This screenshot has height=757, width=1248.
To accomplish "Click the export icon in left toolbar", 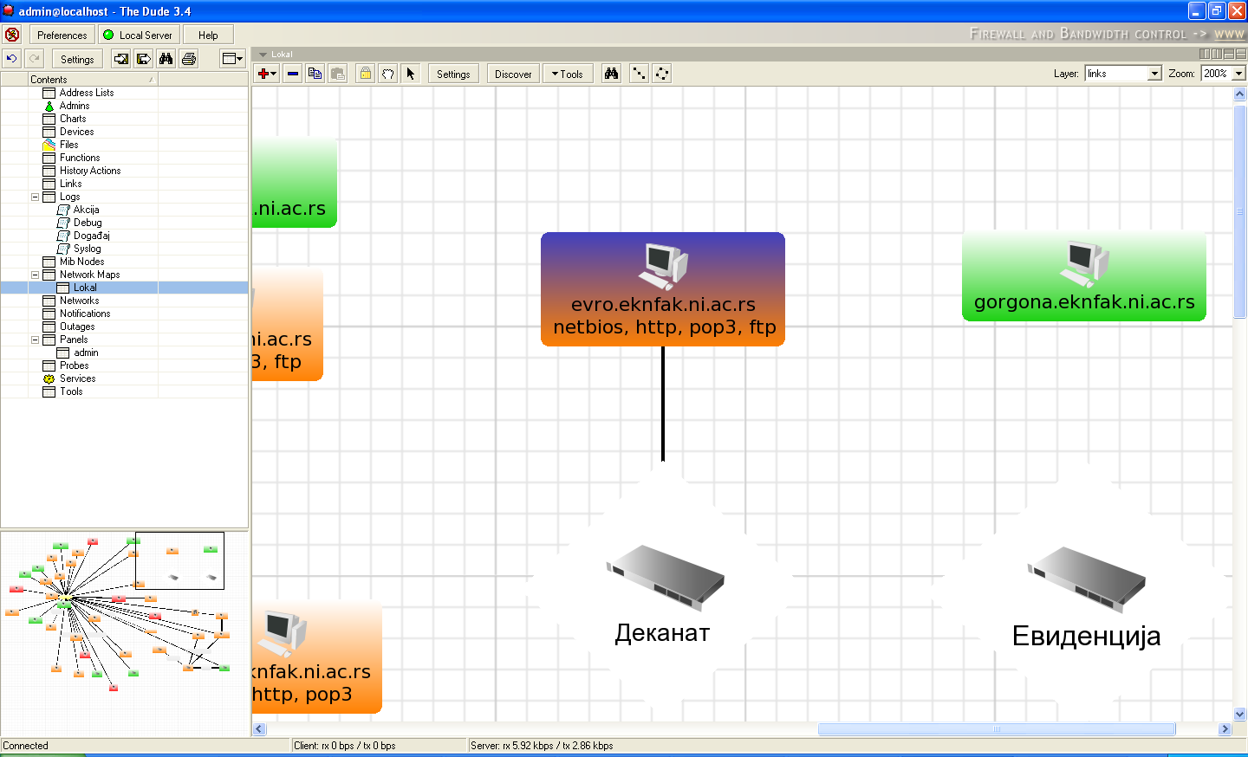I will [144, 59].
